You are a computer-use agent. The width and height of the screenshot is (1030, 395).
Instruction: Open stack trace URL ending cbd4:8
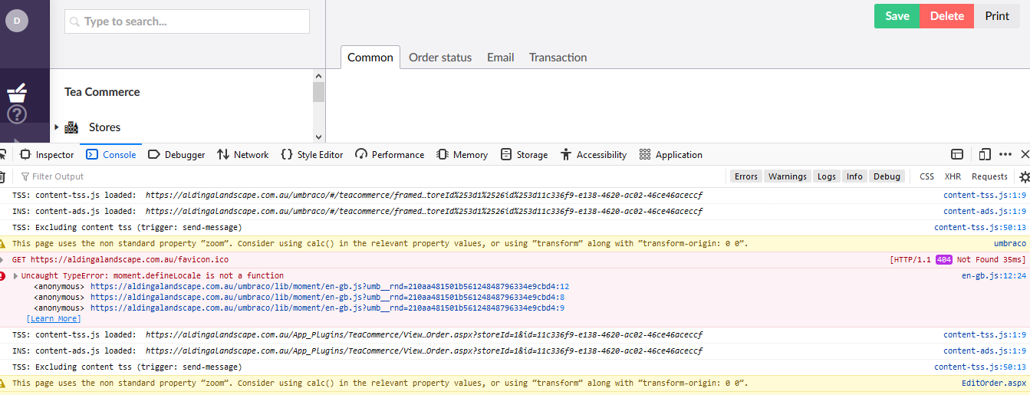(327, 298)
